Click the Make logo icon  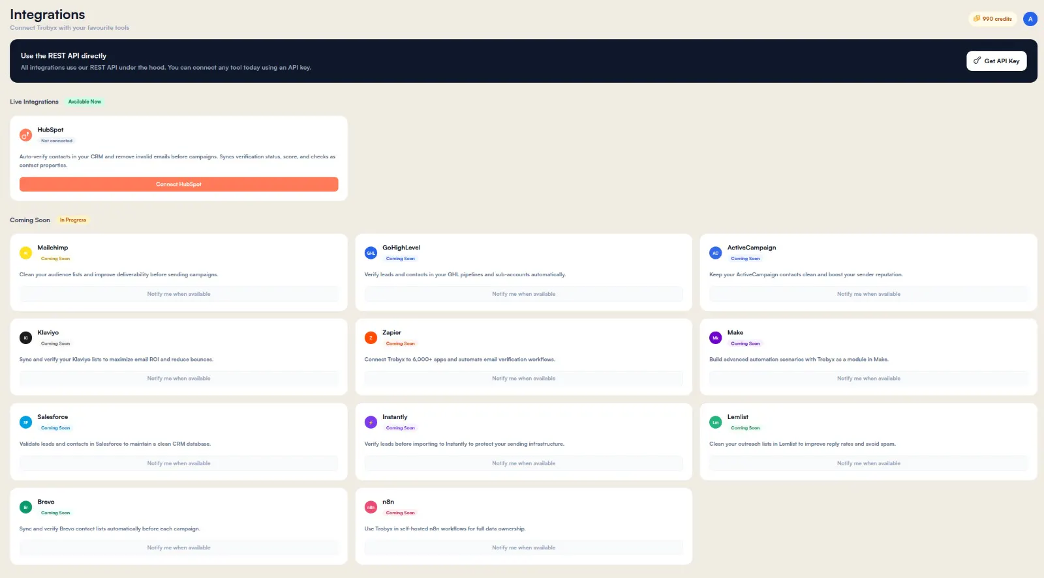pos(715,338)
